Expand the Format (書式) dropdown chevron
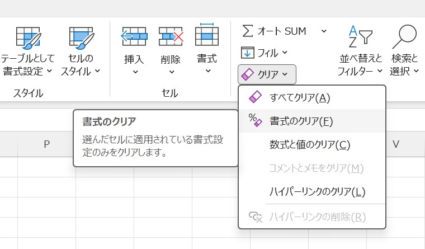 [x=207, y=71]
